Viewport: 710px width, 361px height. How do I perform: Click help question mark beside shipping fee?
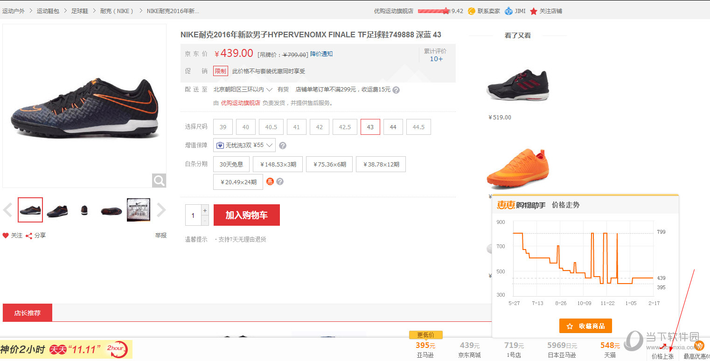[x=396, y=90]
